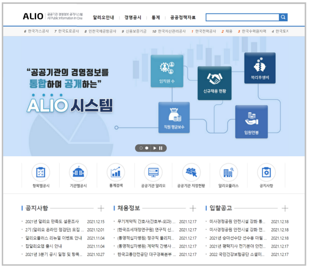
Task: Open job post 한국교통안전공단 대구경북본부
Action: point(147,254)
